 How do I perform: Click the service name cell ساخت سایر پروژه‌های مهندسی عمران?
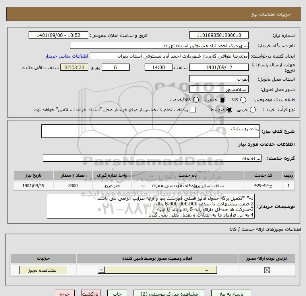click(x=188, y=186)
